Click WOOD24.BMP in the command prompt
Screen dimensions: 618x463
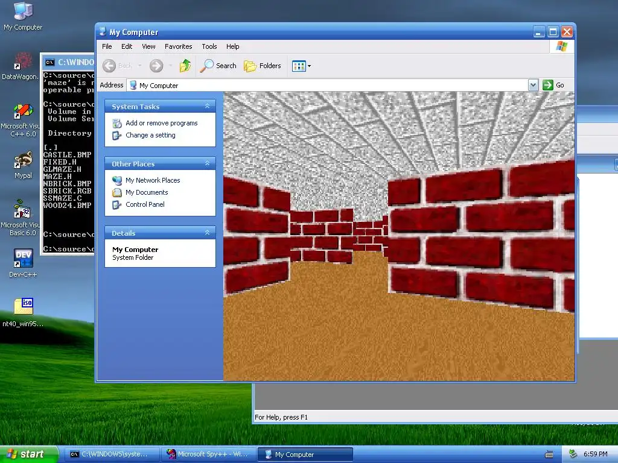coord(68,205)
